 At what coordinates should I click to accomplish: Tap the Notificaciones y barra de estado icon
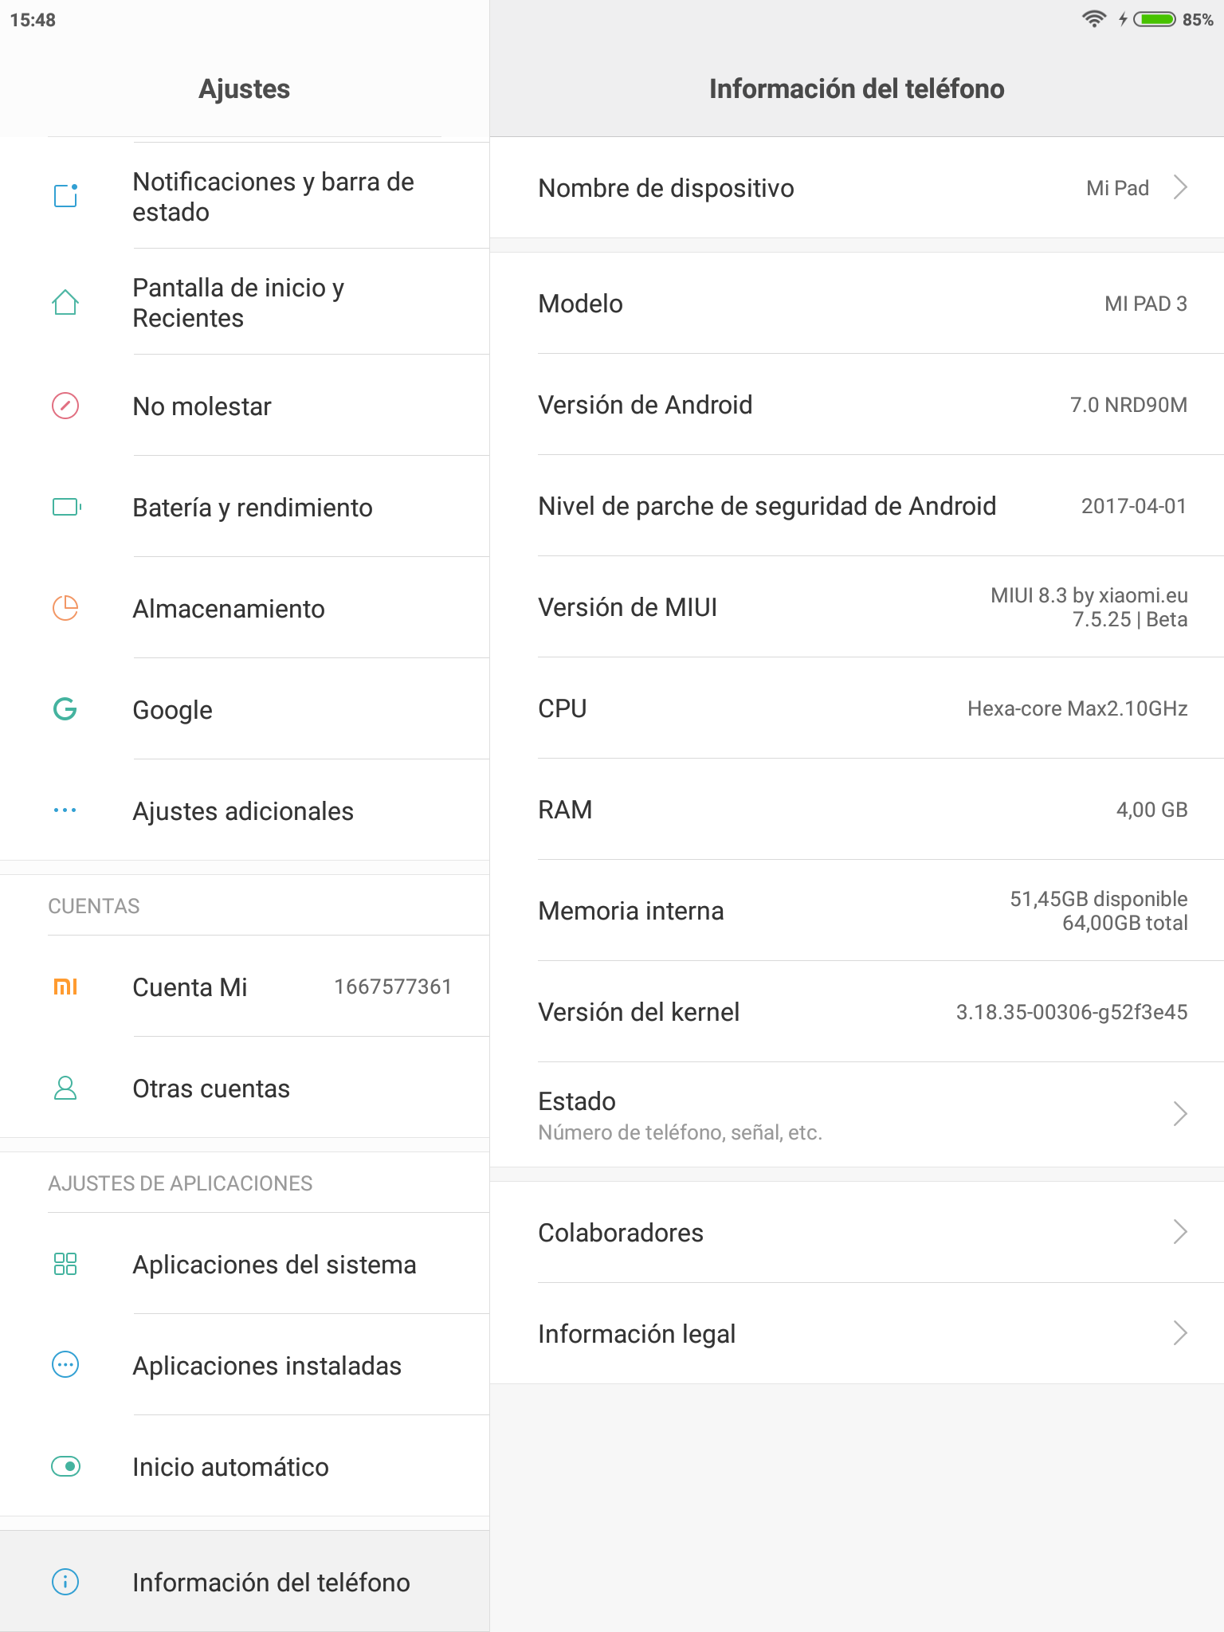(x=65, y=196)
